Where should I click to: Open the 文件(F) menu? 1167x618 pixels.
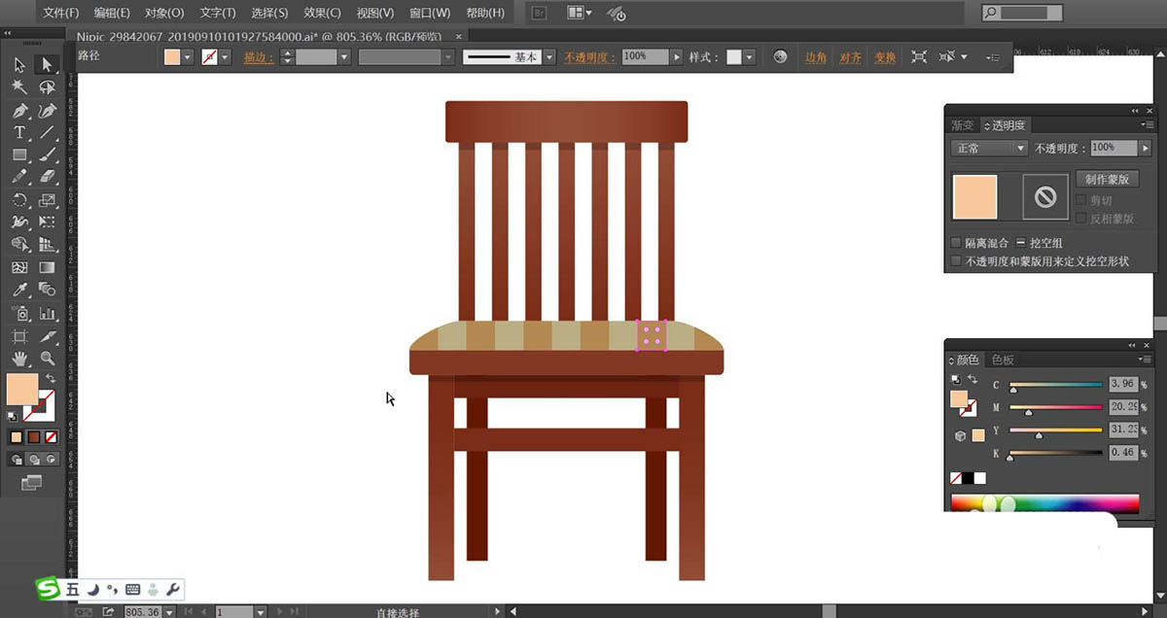(x=61, y=13)
